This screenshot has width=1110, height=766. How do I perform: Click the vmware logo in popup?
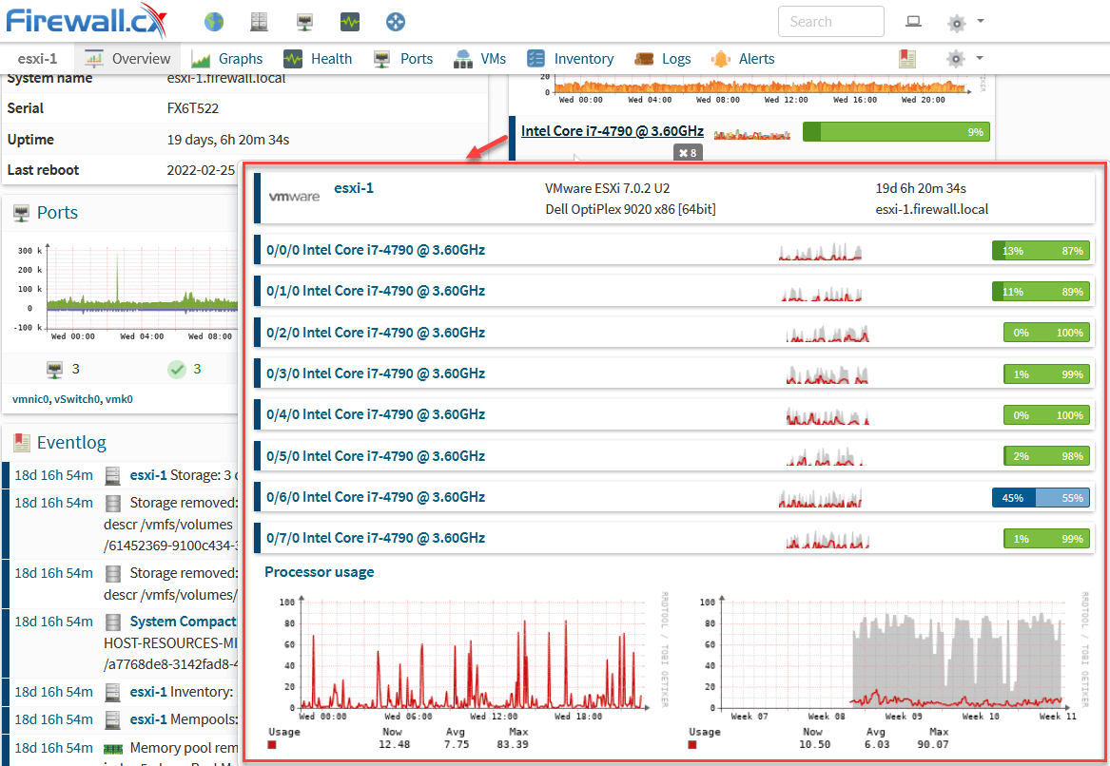pyautogui.click(x=295, y=198)
